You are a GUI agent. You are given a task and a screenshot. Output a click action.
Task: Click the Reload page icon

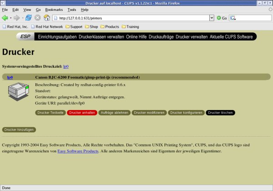pos(29,18)
